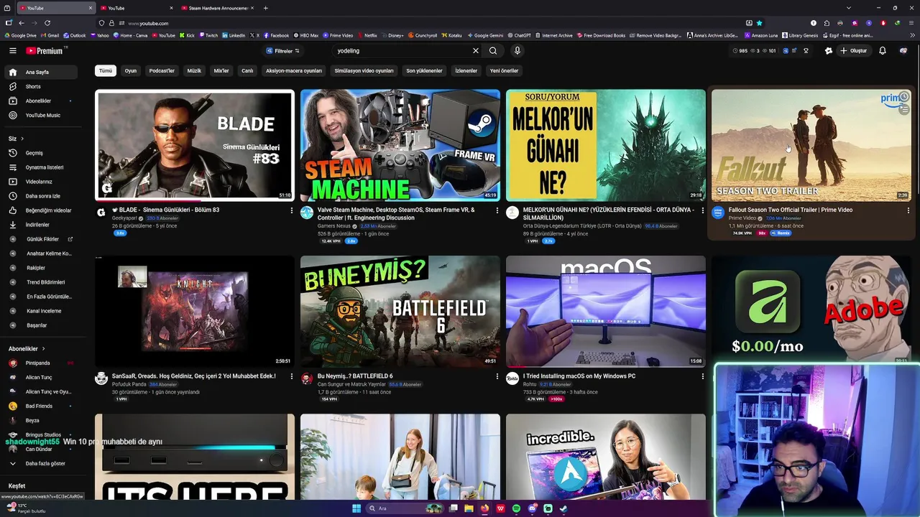Open more options for Melkor'un Günahı video
This screenshot has height=517, width=920.
click(x=702, y=210)
